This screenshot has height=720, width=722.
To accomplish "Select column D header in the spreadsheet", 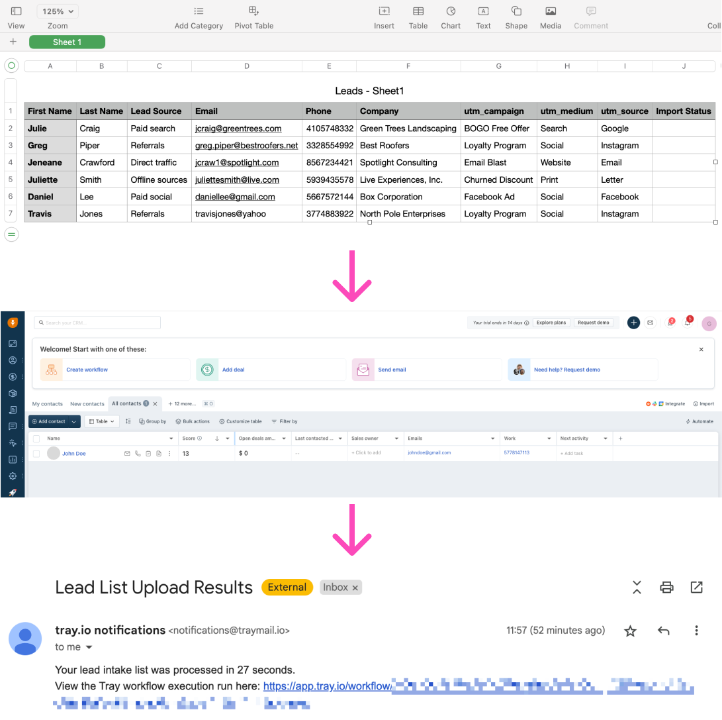I will (x=247, y=66).
